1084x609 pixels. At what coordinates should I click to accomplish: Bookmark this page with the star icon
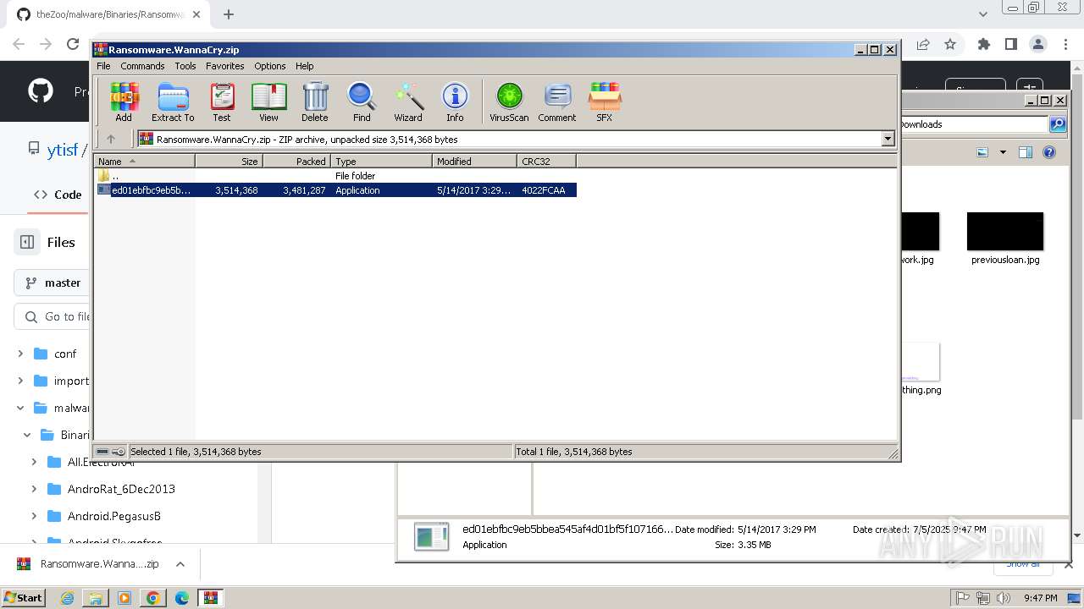950,44
